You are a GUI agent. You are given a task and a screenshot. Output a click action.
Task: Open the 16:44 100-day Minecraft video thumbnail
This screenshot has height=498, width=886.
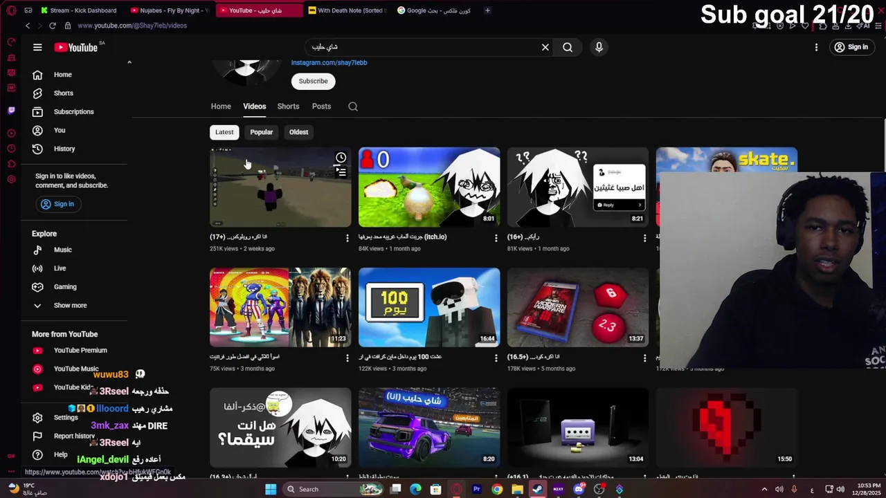point(429,307)
